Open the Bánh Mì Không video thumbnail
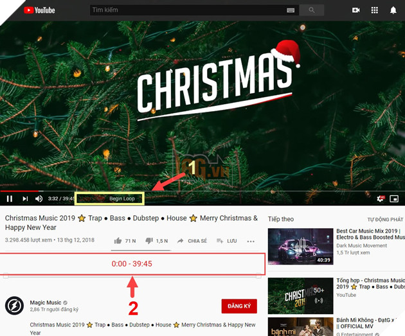This screenshot has height=336, width=405. coord(300,327)
